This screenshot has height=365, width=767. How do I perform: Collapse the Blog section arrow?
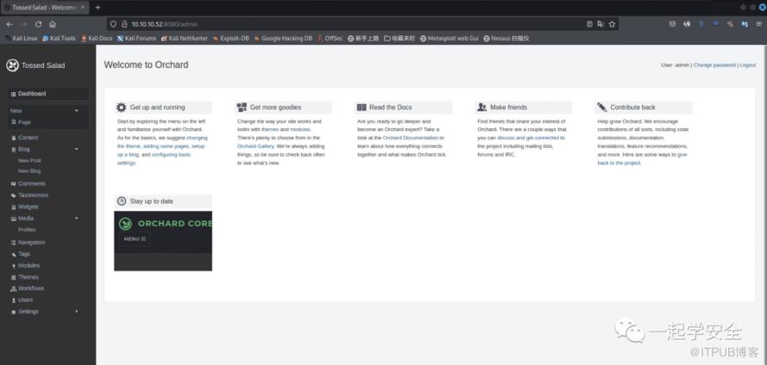[76, 149]
